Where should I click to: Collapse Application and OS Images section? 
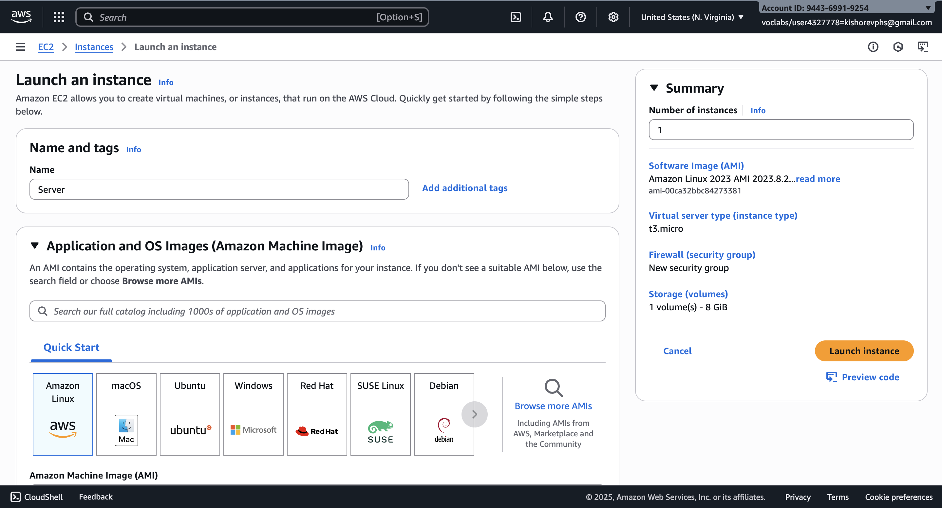coord(35,245)
